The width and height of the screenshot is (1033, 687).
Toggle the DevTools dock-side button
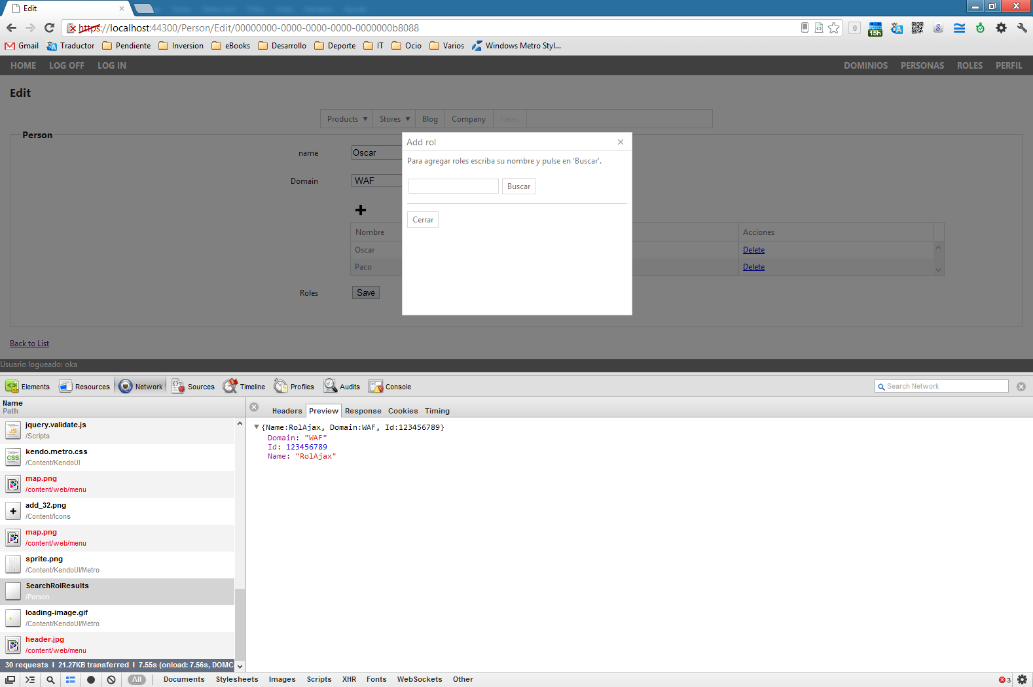[x=10, y=680]
